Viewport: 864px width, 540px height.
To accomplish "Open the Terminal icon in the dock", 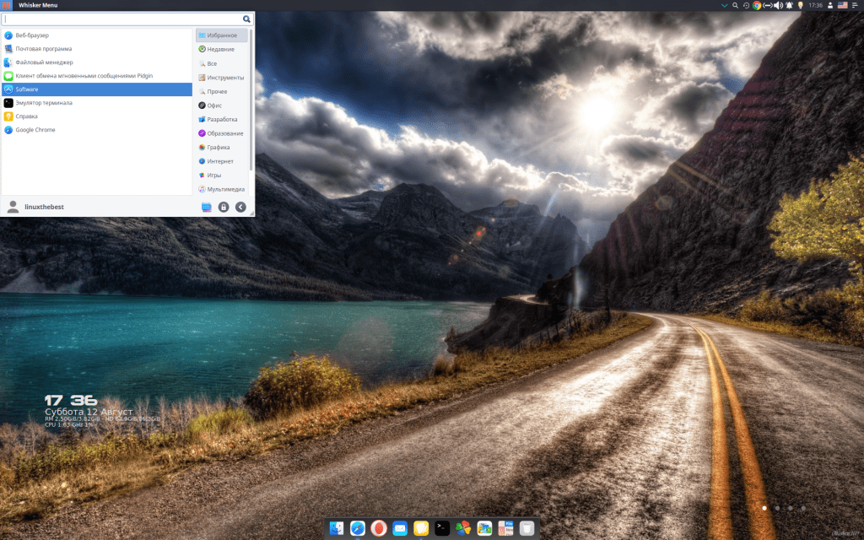I will pos(442,528).
